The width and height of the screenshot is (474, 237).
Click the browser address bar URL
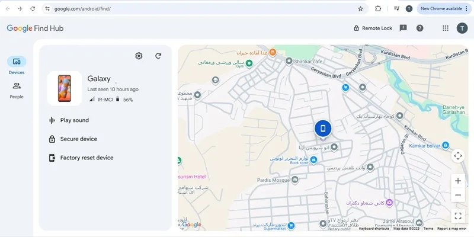point(82,9)
